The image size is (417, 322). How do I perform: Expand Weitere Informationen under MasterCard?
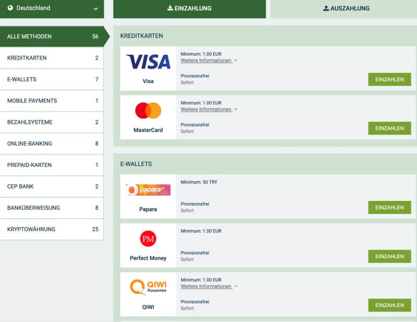208,110
